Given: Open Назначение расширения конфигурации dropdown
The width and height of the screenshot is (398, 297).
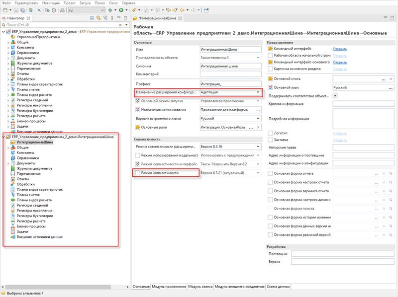Looking at the screenshot, I should click(258, 92).
